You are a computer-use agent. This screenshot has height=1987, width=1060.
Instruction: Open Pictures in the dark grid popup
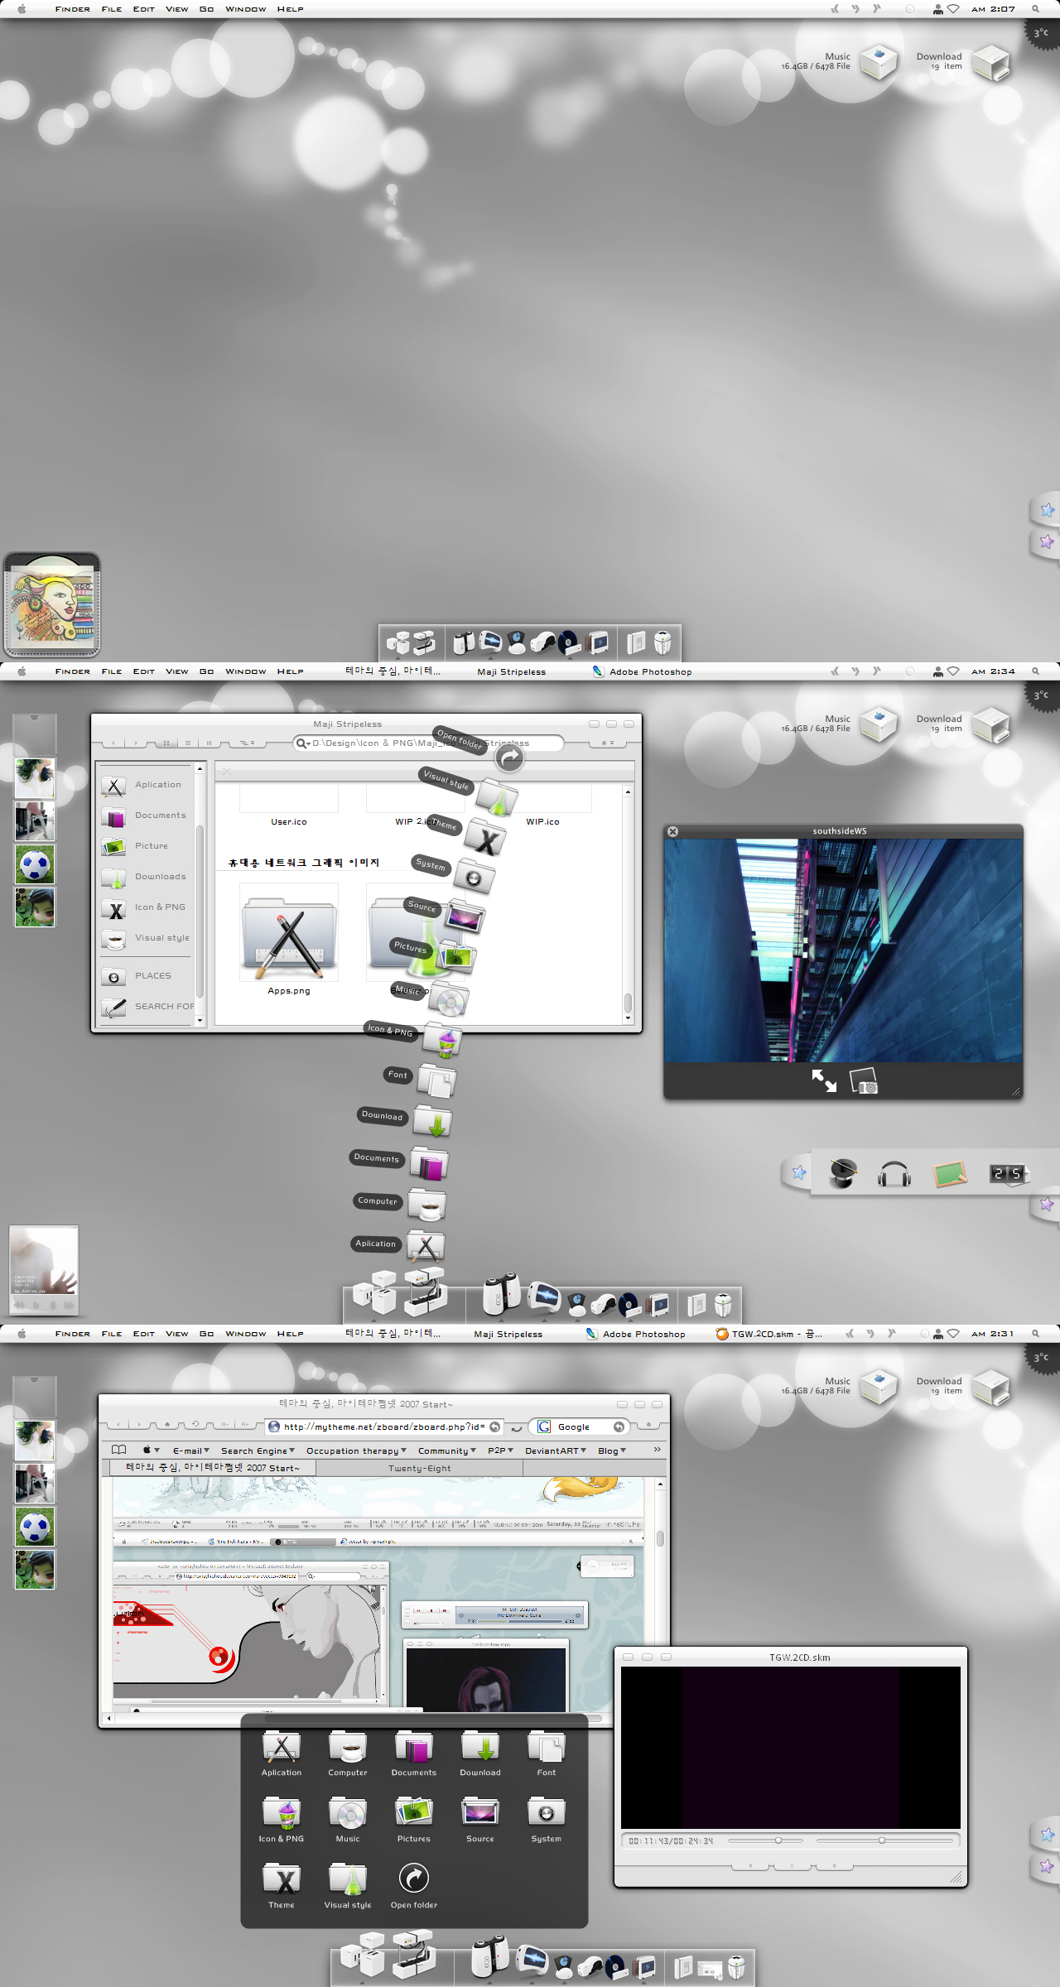414,1820
